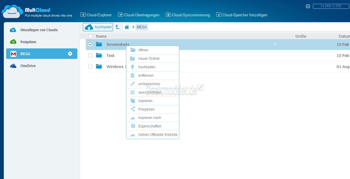The width and height of the screenshot is (350, 179).
Task: Select Cloud-Speicher hinzufügen
Action: (242, 15)
